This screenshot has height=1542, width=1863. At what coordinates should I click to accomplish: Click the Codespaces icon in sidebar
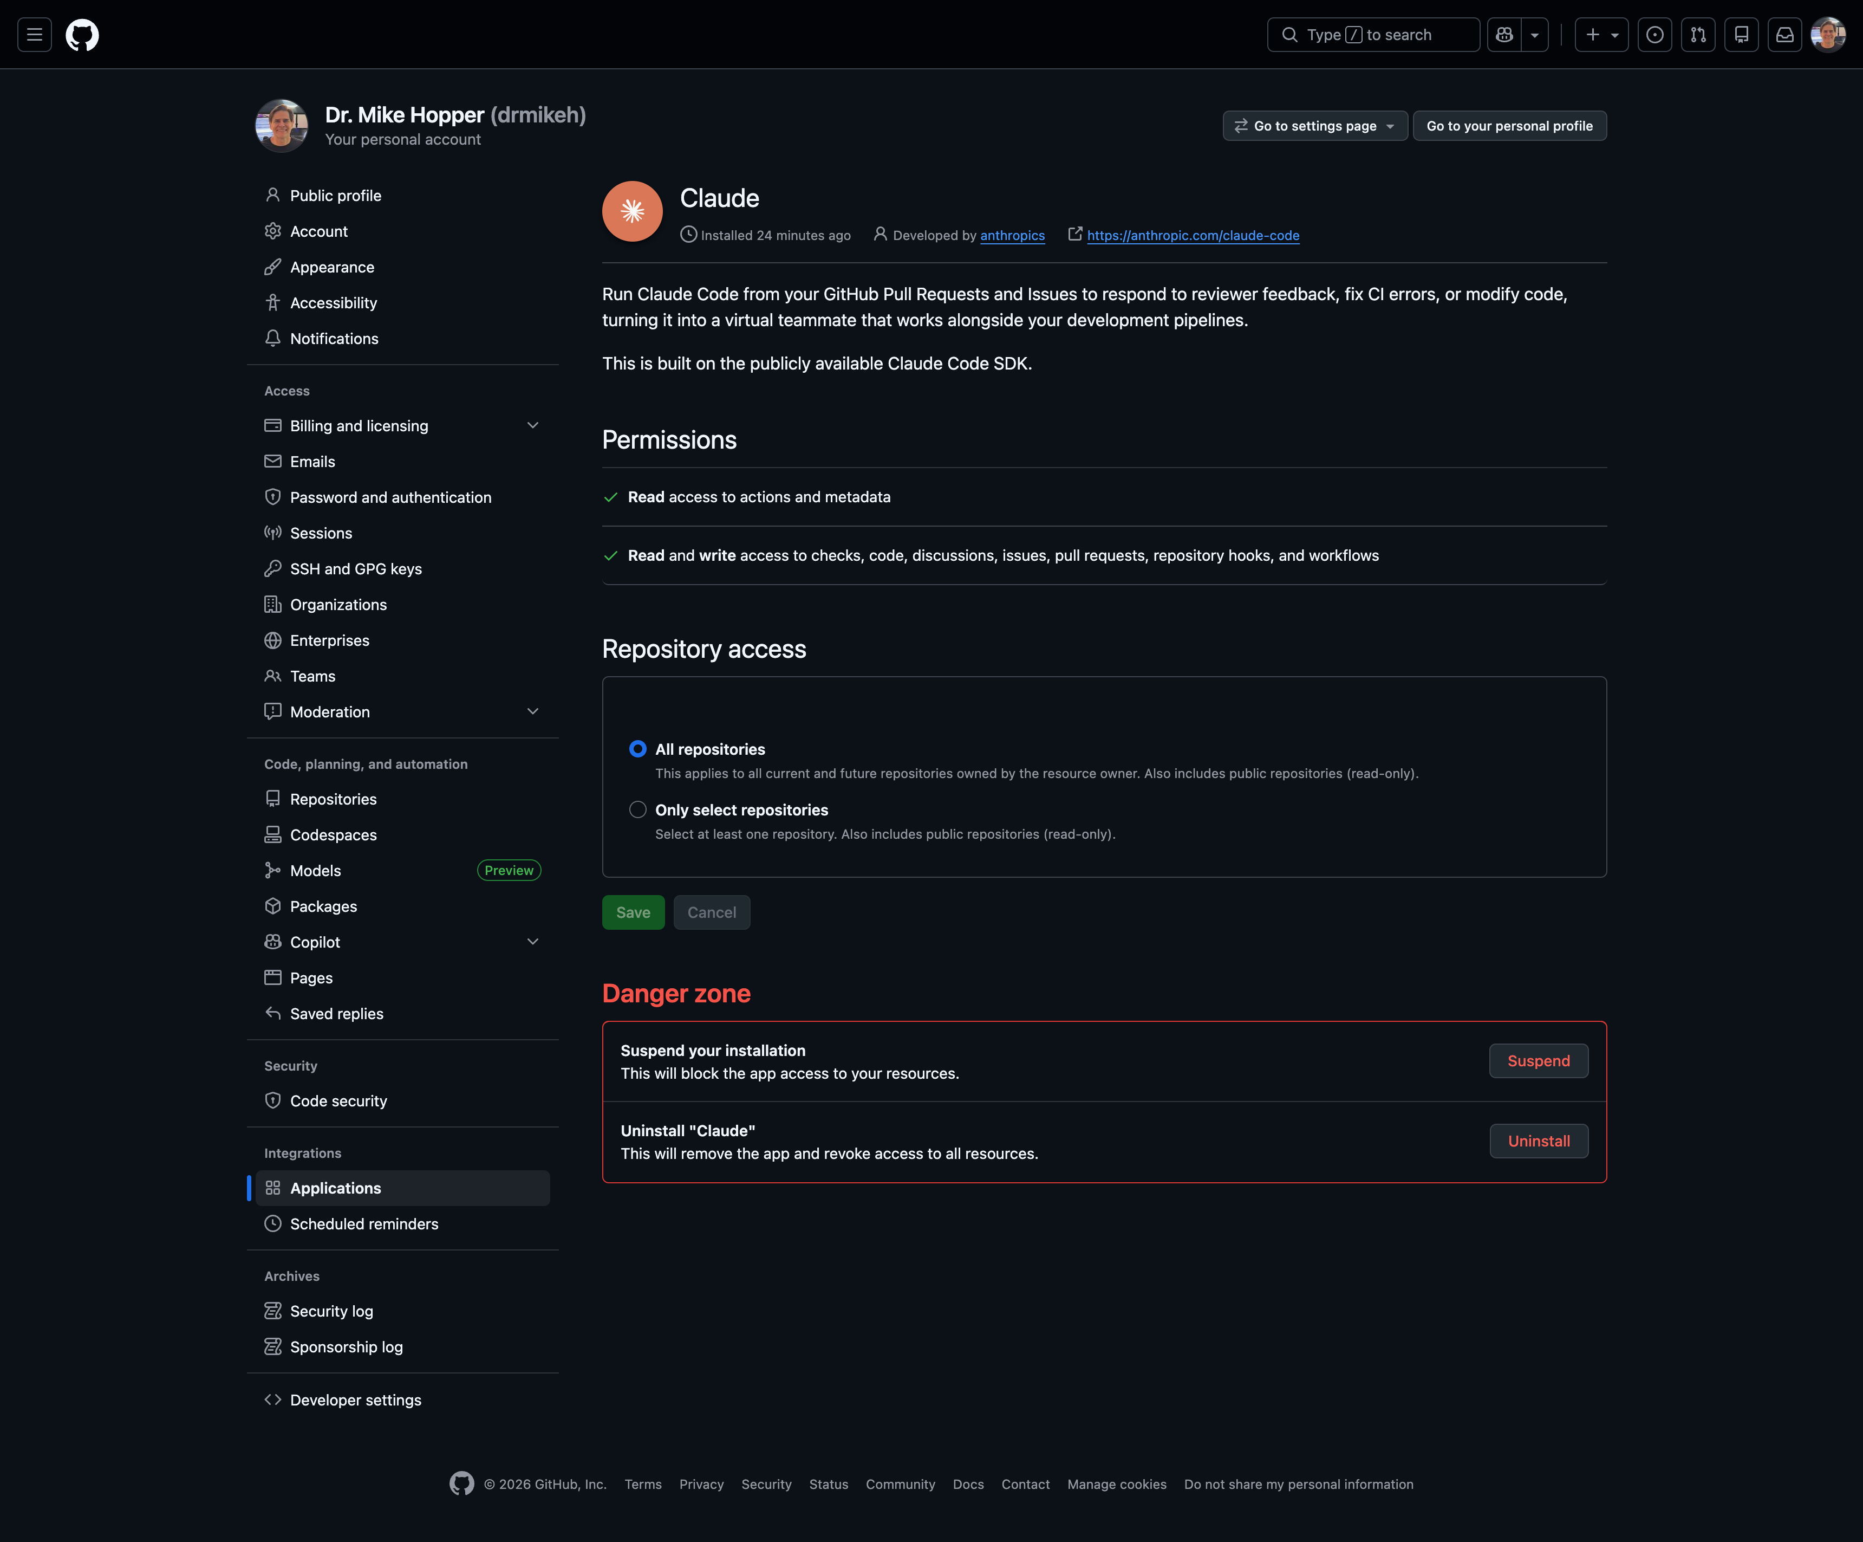click(273, 834)
